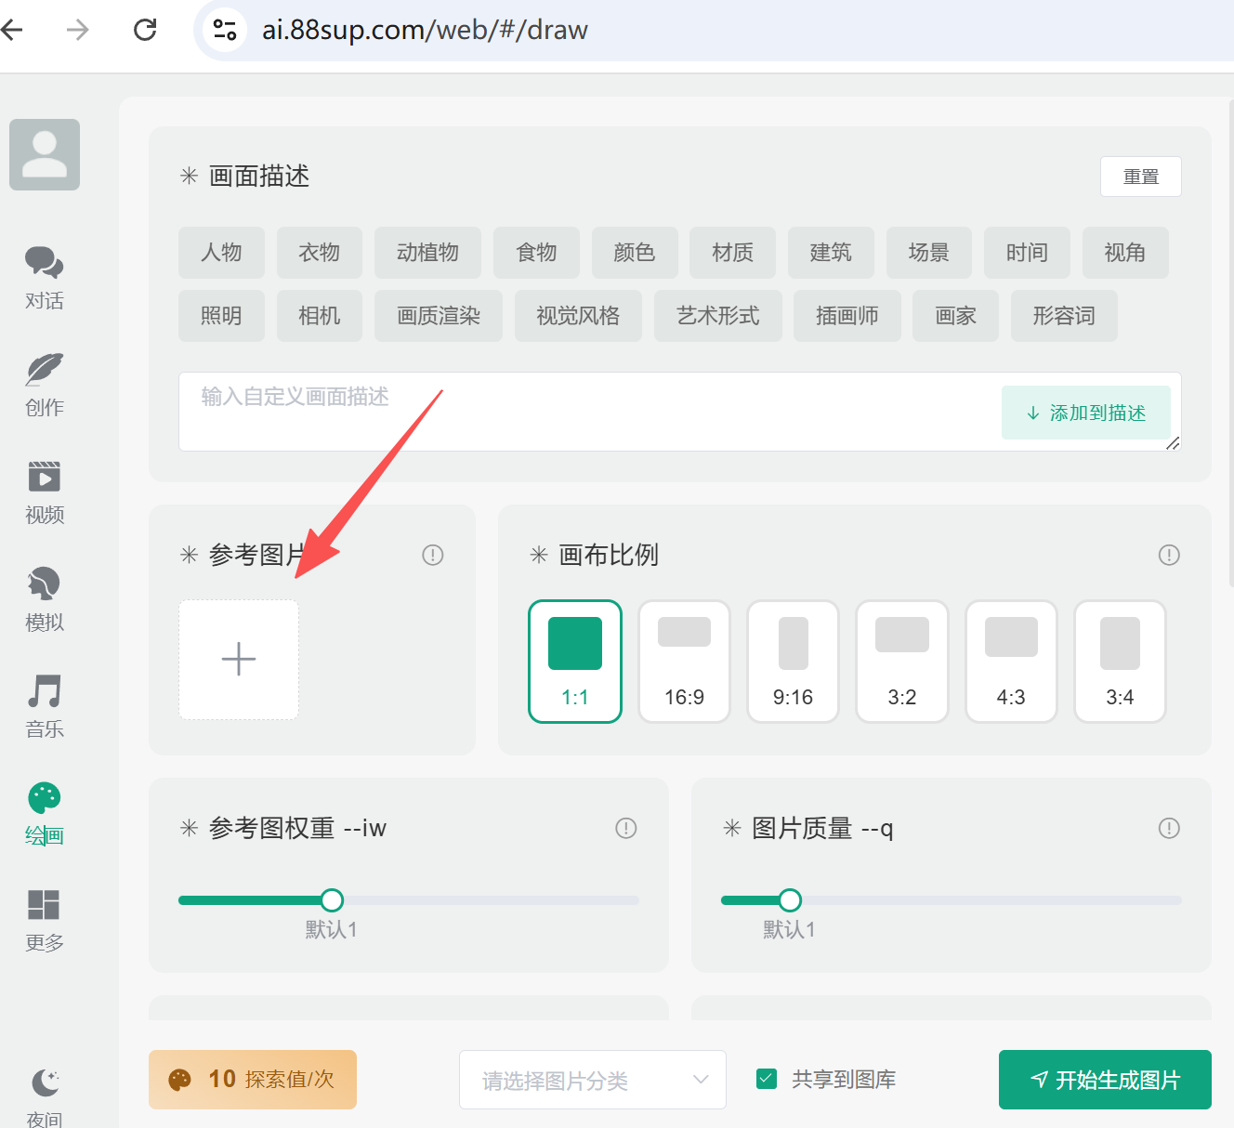The height and width of the screenshot is (1128, 1234).
Task: Open the 请选择图片分类 category dropdown
Action: (x=592, y=1080)
